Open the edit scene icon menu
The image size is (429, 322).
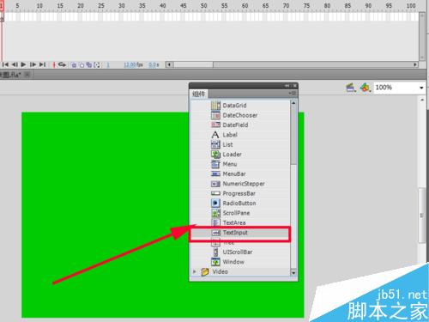[x=351, y=88]
